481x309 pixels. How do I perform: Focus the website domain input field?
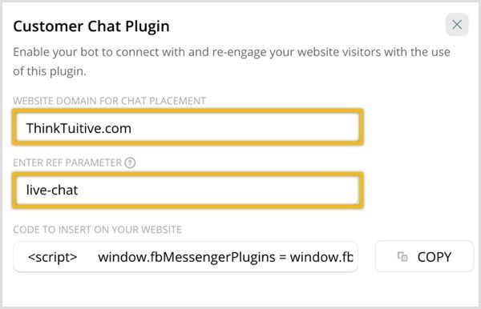[x=188, y=127]
